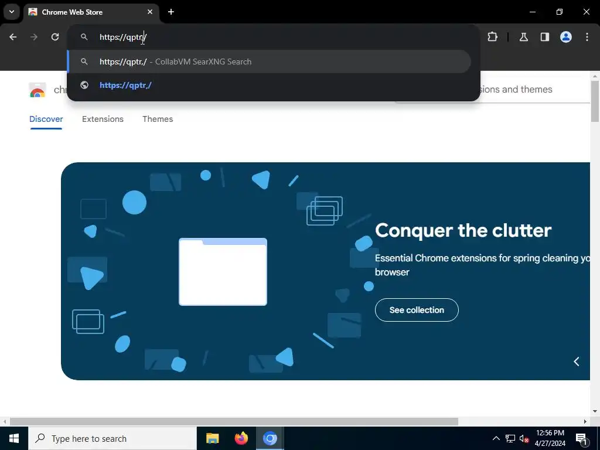Screen dimensions: 600x450
Task: Click the magnifier icon in search suggestion
Action: click(84, 62)
